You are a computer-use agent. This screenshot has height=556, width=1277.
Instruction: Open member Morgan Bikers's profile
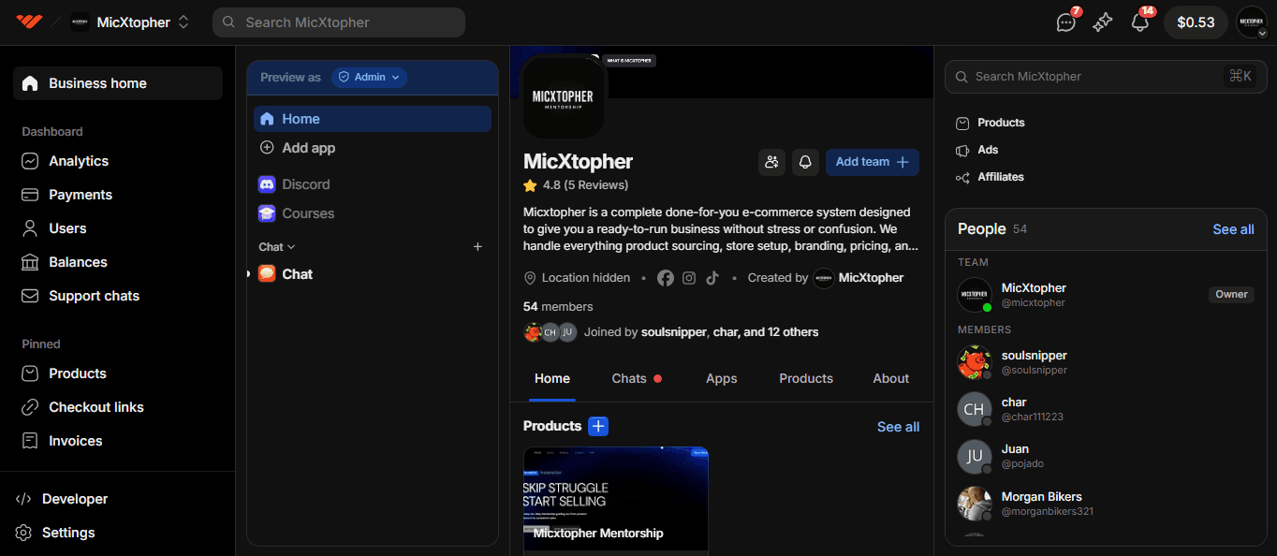pos(1105,504)
